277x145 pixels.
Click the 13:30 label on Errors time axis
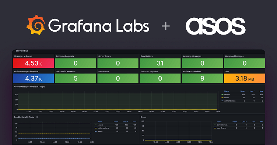click(x=155, y=142)
